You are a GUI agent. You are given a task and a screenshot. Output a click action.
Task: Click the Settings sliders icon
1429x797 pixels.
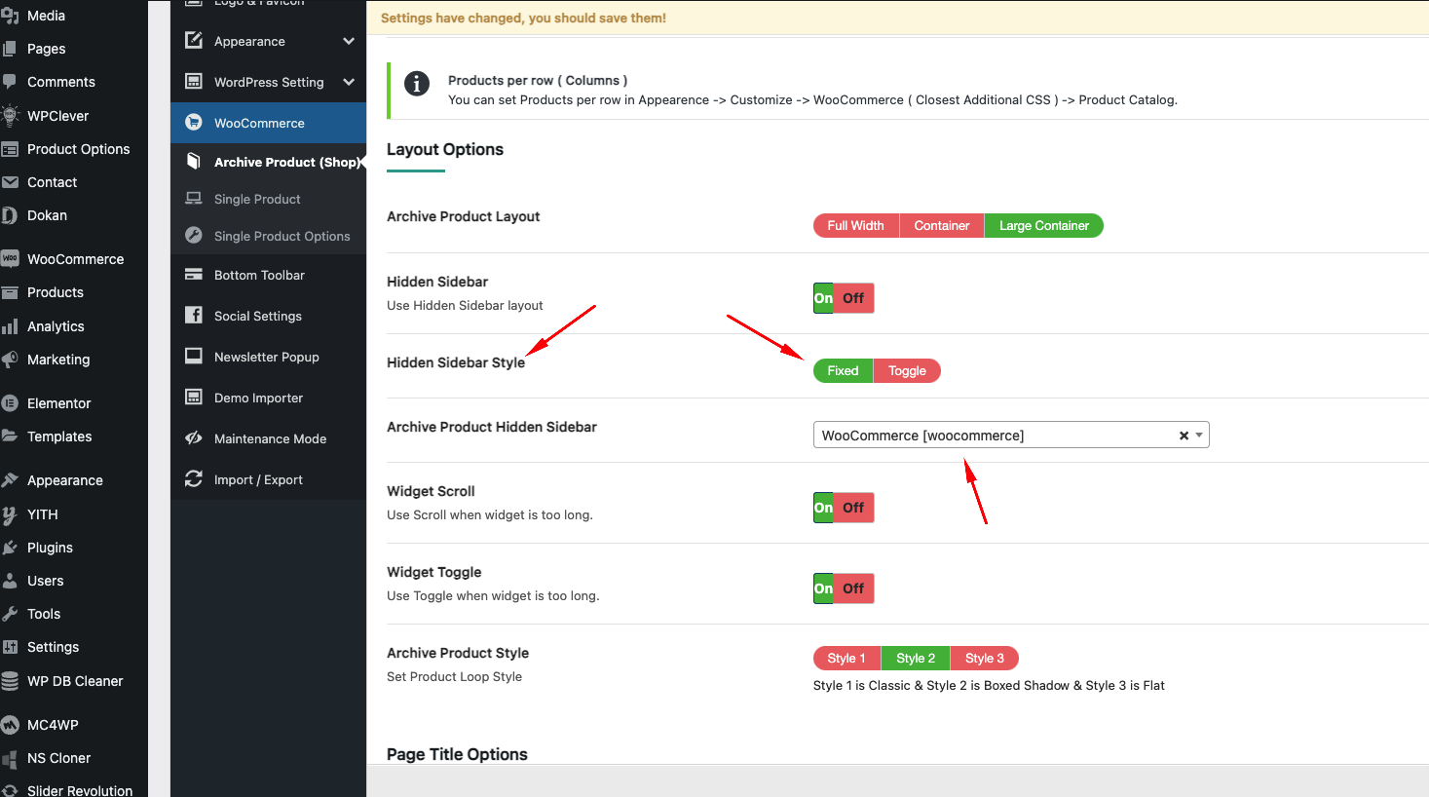pyautogui.click(x=10, y=647)
